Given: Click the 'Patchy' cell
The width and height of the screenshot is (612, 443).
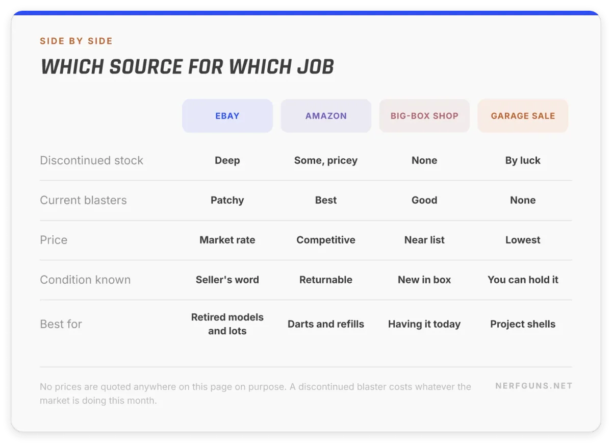Looking at the screenshot, I should [227, 200].
